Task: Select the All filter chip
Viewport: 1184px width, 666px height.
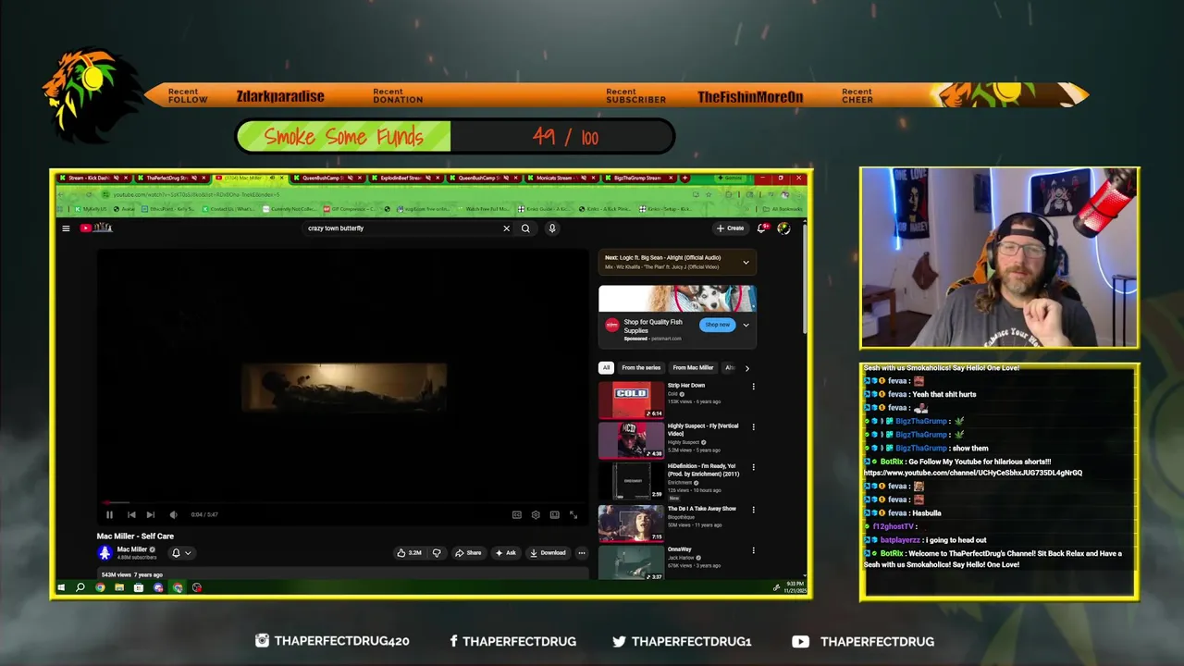Action: click(606, 367)
